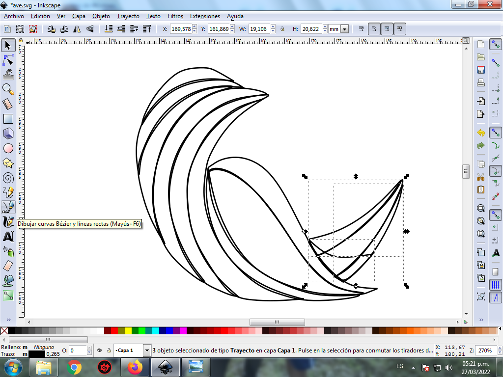
Task: Toggle snap to grid button
Action: pos(496,285)
